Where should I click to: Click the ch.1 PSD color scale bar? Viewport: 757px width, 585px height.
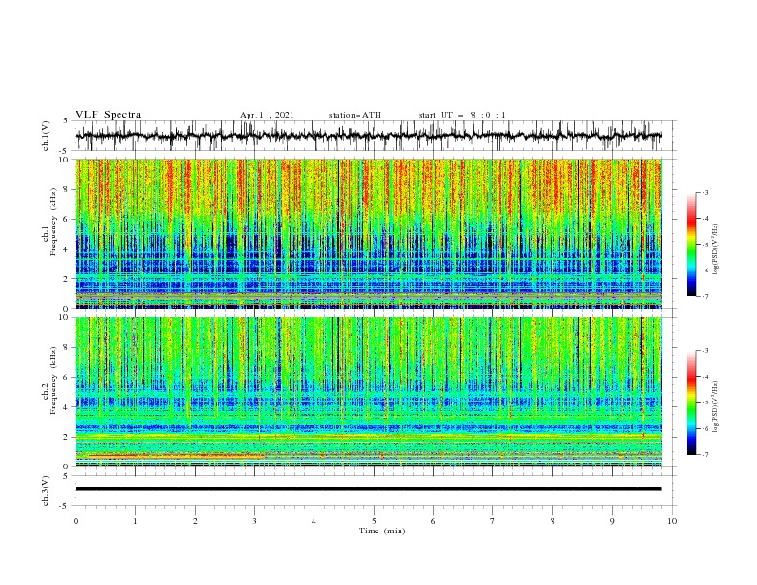pos(692,245)
